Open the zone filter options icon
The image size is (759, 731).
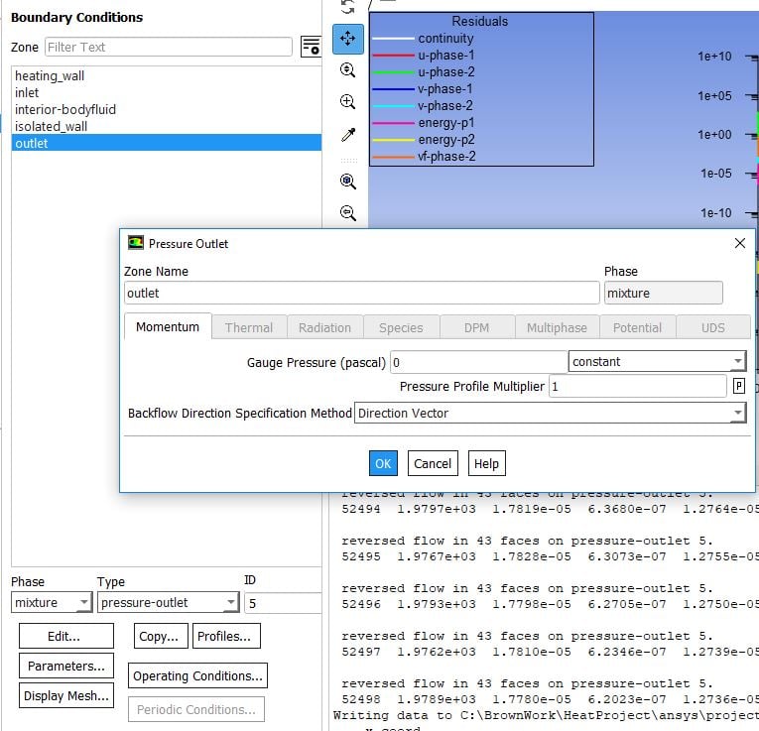[x=311, y=47]
